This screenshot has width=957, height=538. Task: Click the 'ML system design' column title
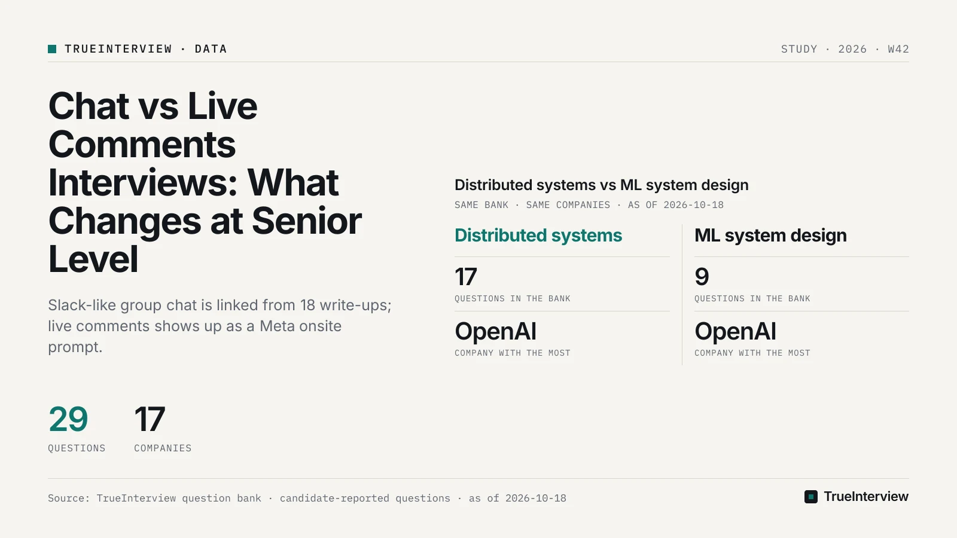(x=770, y=236)
